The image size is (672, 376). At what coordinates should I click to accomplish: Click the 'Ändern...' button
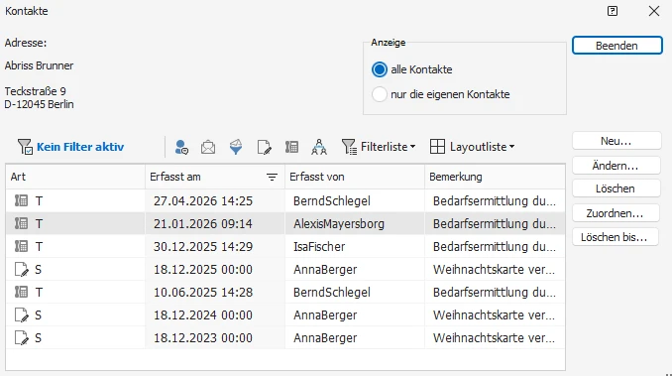click(616, 166)
